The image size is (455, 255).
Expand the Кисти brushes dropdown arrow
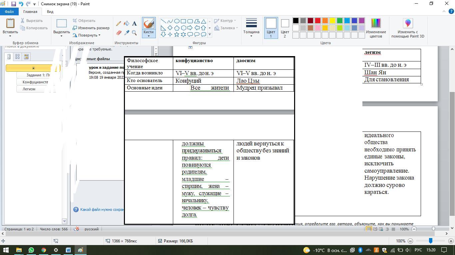(149, 36)
